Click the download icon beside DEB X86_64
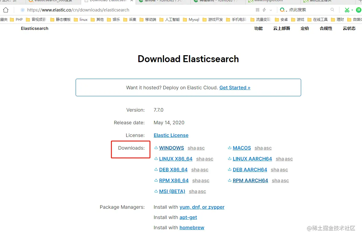The width and height of the screenshot is (362, 238). [156, 170]
